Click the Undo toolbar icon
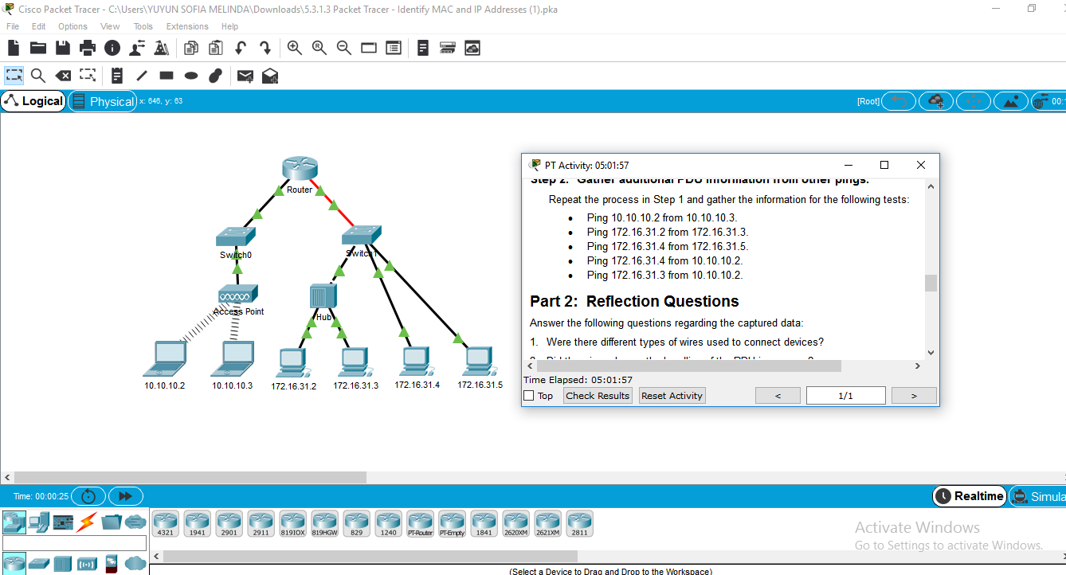Viewport: 1066px width, 575px height. (x=240, y=48)
